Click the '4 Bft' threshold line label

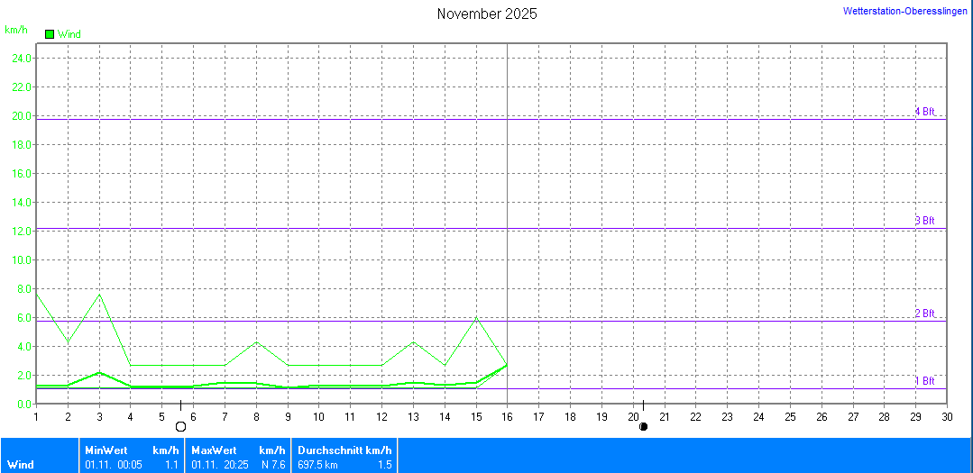(924, 112)
